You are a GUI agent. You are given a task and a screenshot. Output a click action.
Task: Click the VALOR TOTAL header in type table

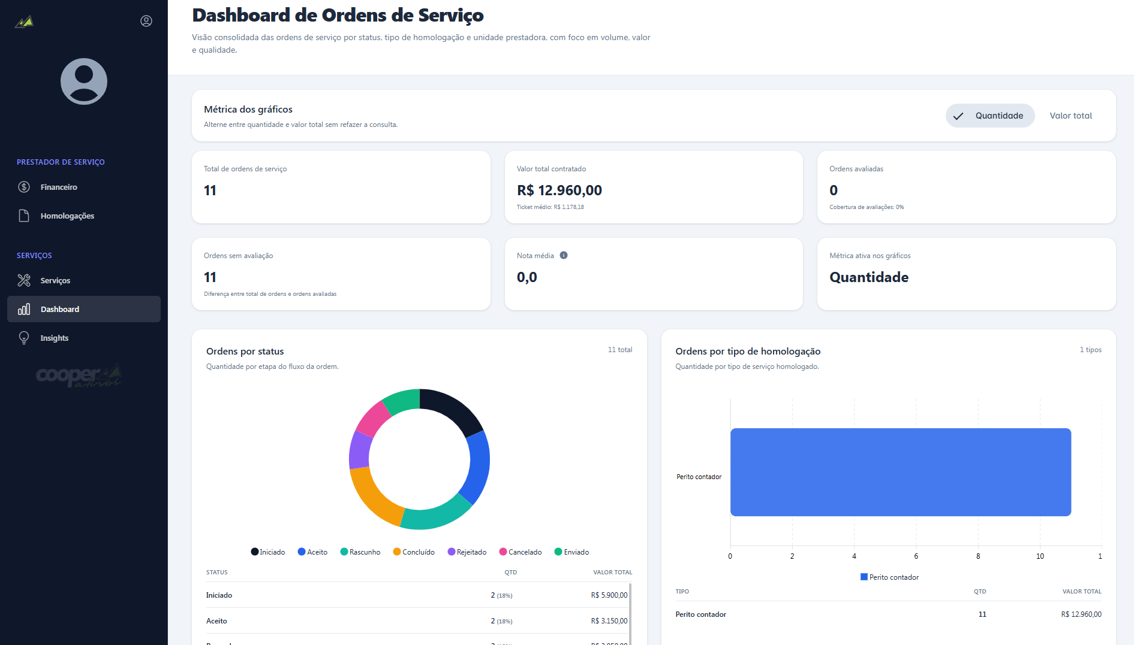[x=1082, y=592]
